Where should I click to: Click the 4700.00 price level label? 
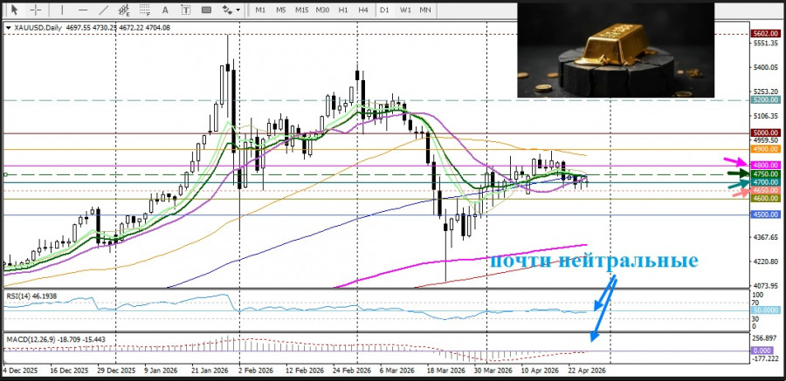pyautogui.click(x=765, y=182)
